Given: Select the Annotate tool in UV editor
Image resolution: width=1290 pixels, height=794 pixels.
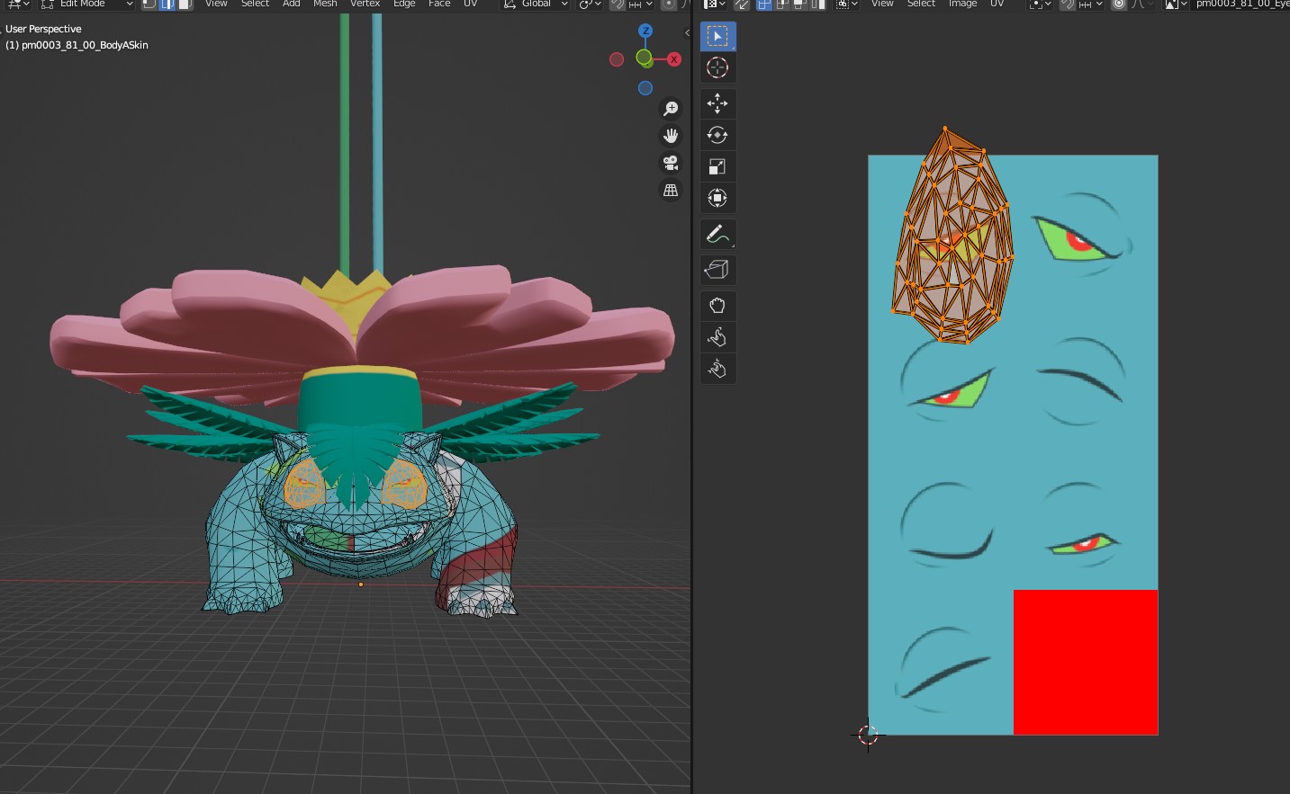Looking at the screenshot, I should pos(717,234).
